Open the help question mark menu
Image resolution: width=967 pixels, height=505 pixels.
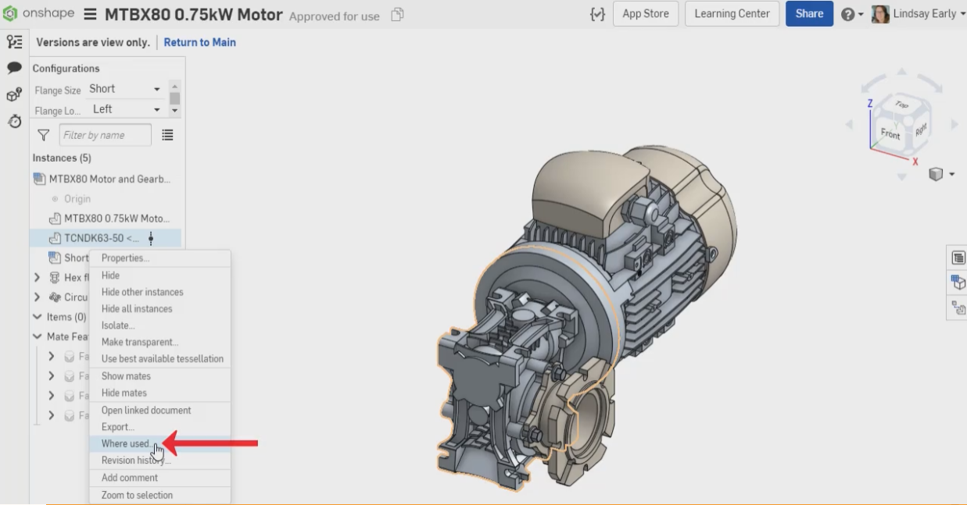(x=852, y=14)
